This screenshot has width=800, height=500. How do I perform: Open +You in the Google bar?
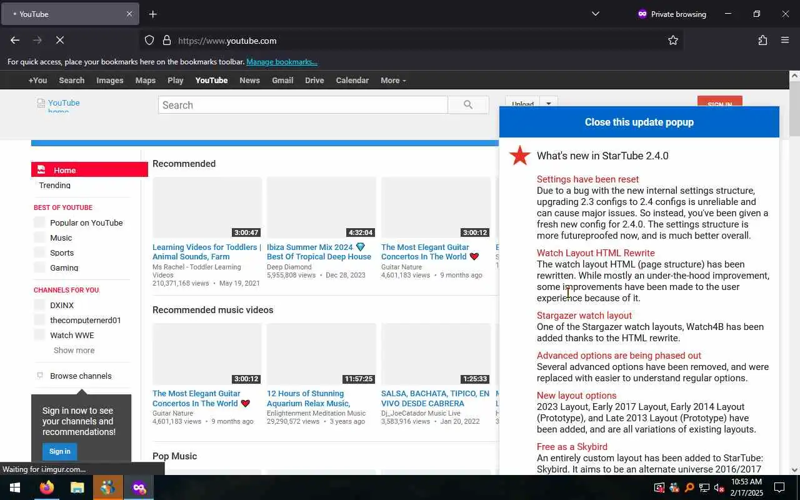37,81
